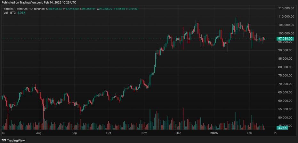Click the green 4.76K volume axis tag

tap(282, 128)
